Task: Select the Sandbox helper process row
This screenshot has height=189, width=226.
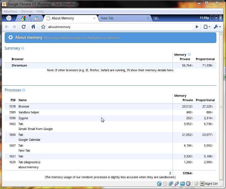Action: pos(110,112)
